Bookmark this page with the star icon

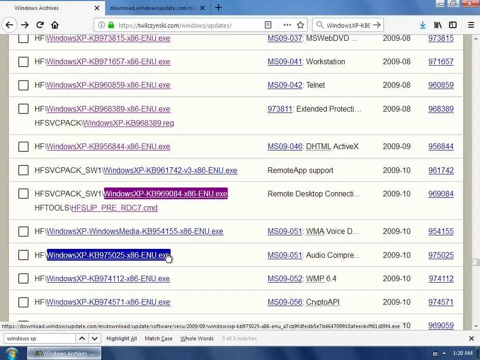pos(300,25)
